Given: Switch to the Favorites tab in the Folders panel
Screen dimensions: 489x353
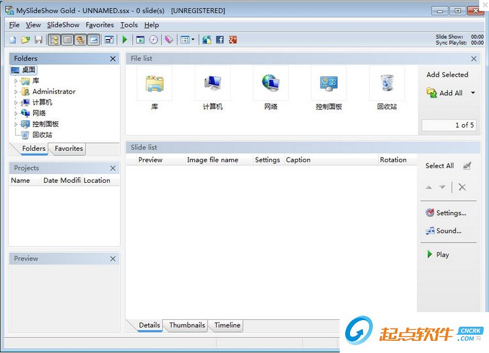Looking at the screenshot, I should click(69, 148).
